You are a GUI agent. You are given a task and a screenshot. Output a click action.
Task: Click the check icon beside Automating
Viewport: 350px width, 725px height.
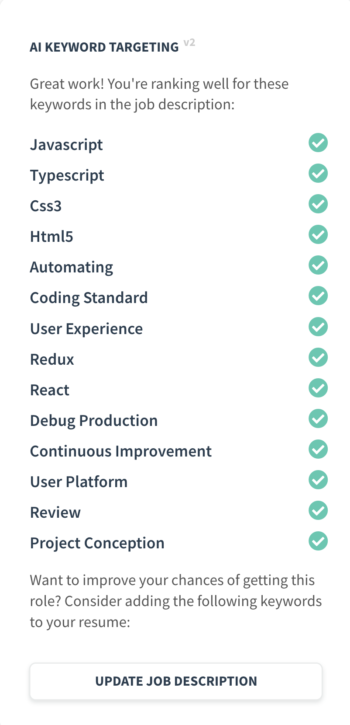318,265
